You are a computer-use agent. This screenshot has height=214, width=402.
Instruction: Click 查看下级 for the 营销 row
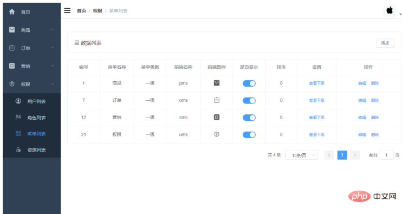tap(316, 118)
